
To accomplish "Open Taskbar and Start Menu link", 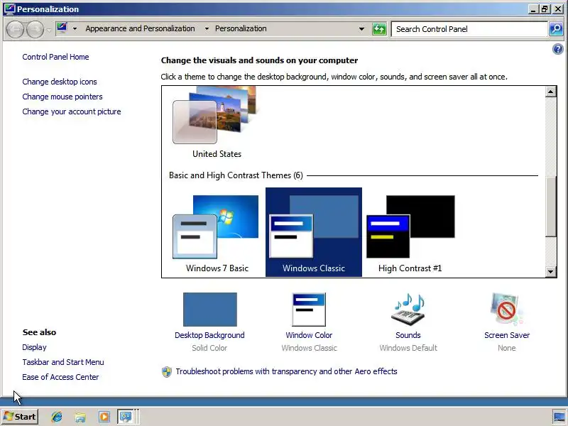I will 63,362.
